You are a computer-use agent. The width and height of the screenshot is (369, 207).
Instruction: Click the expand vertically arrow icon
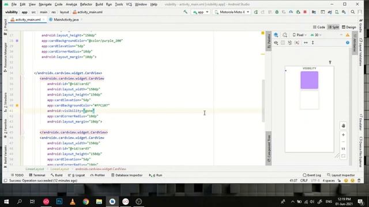pos(312,43)
